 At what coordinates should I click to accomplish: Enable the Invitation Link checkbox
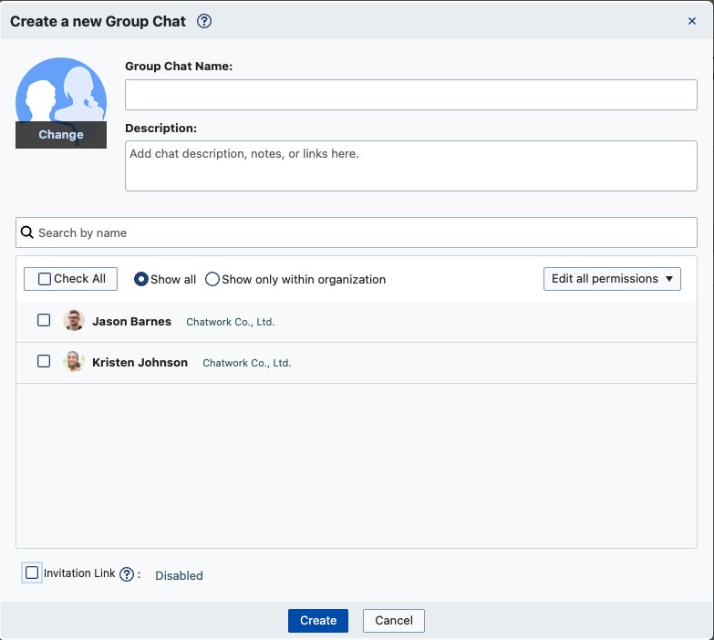[x=33, y=573]
